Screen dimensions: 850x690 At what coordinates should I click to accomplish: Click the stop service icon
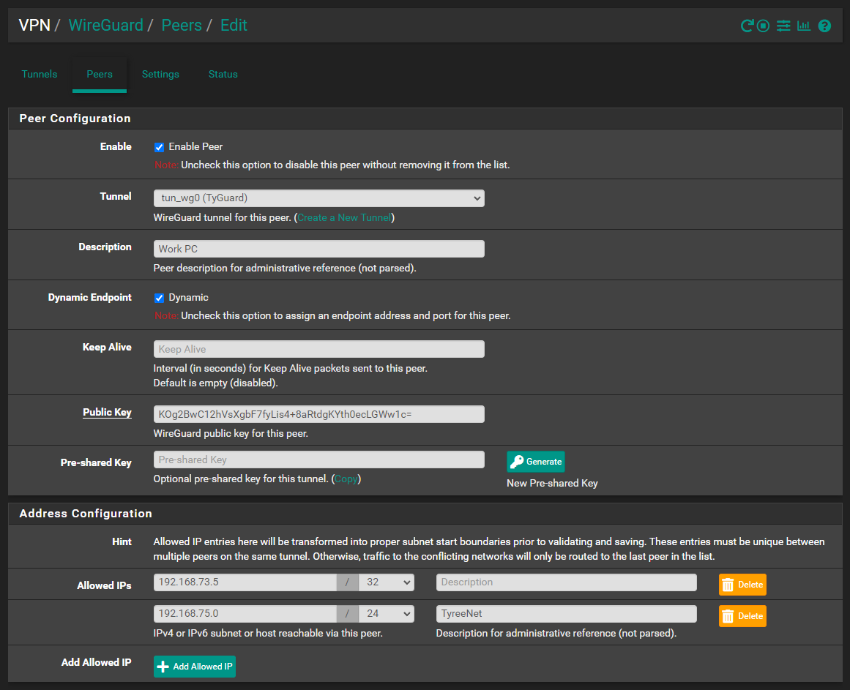click(764, 26)
